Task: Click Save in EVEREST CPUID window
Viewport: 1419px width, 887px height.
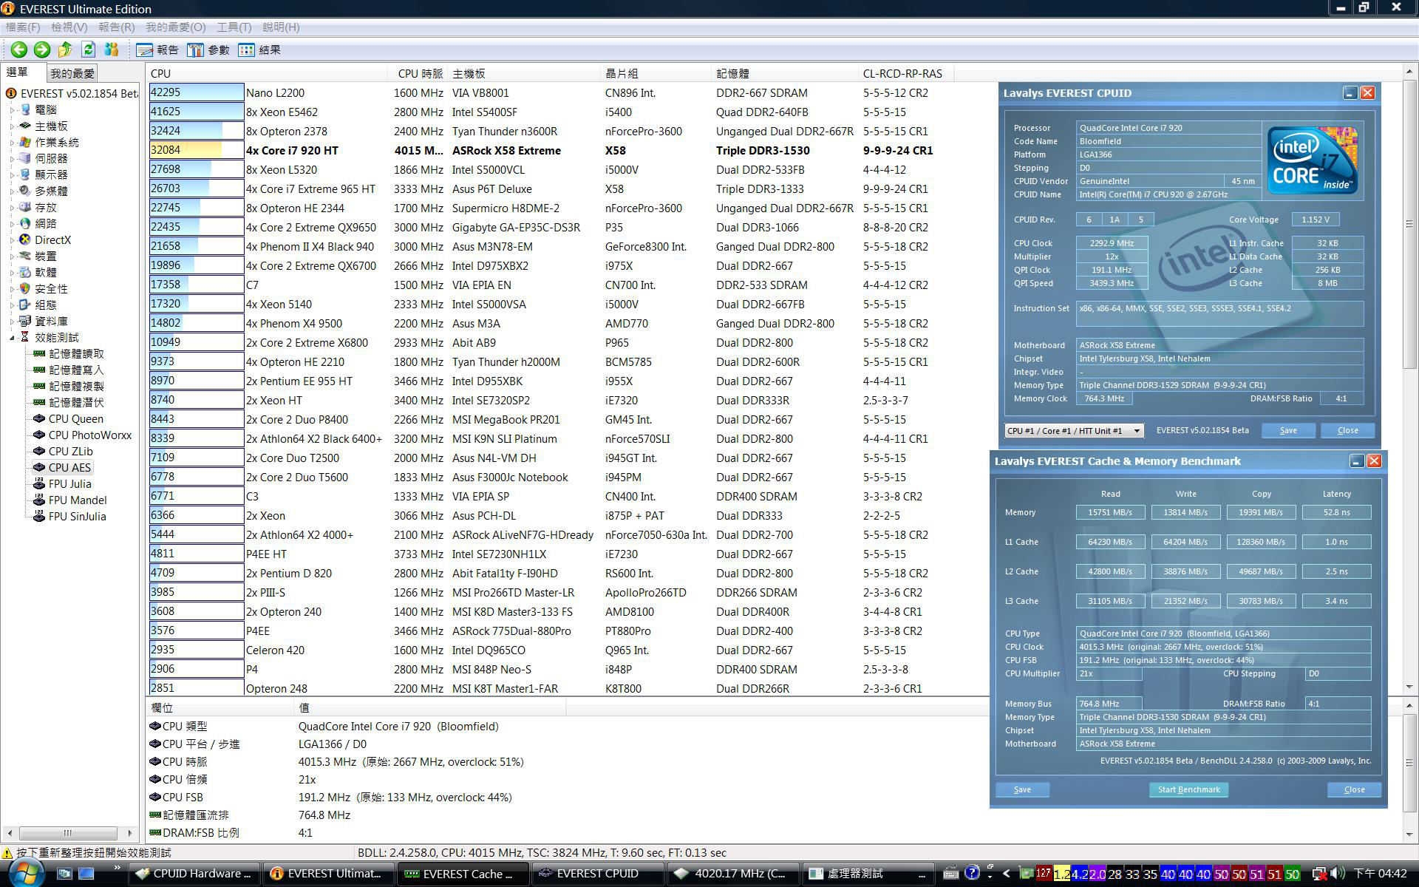Action: point(1288,430)
